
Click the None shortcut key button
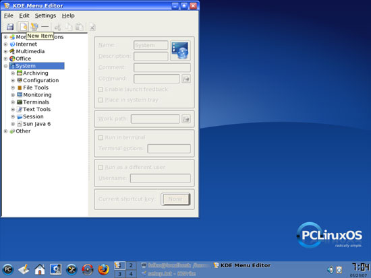(x=175, y=199)
